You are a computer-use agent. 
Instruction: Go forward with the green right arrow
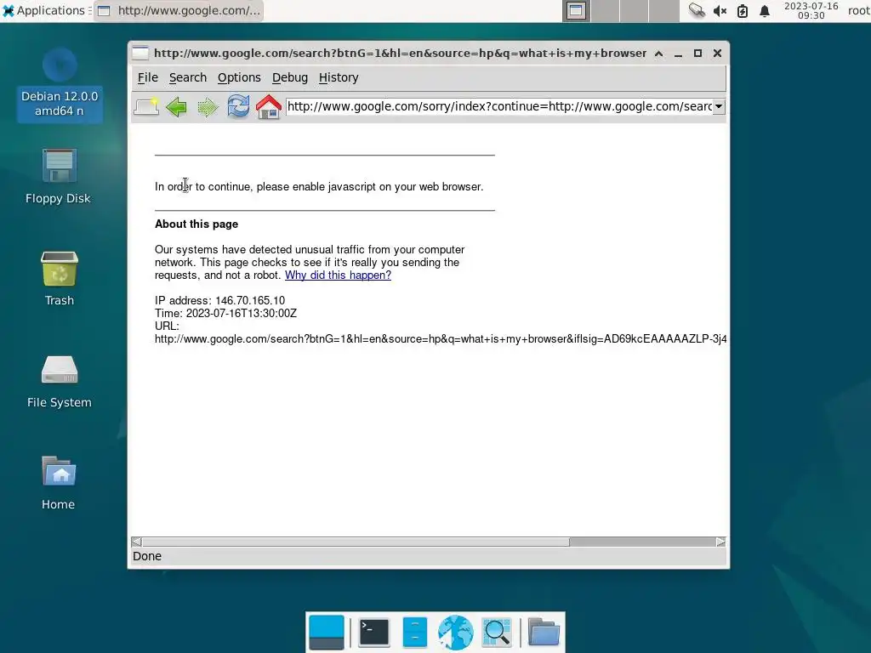[x=208, y=106]
